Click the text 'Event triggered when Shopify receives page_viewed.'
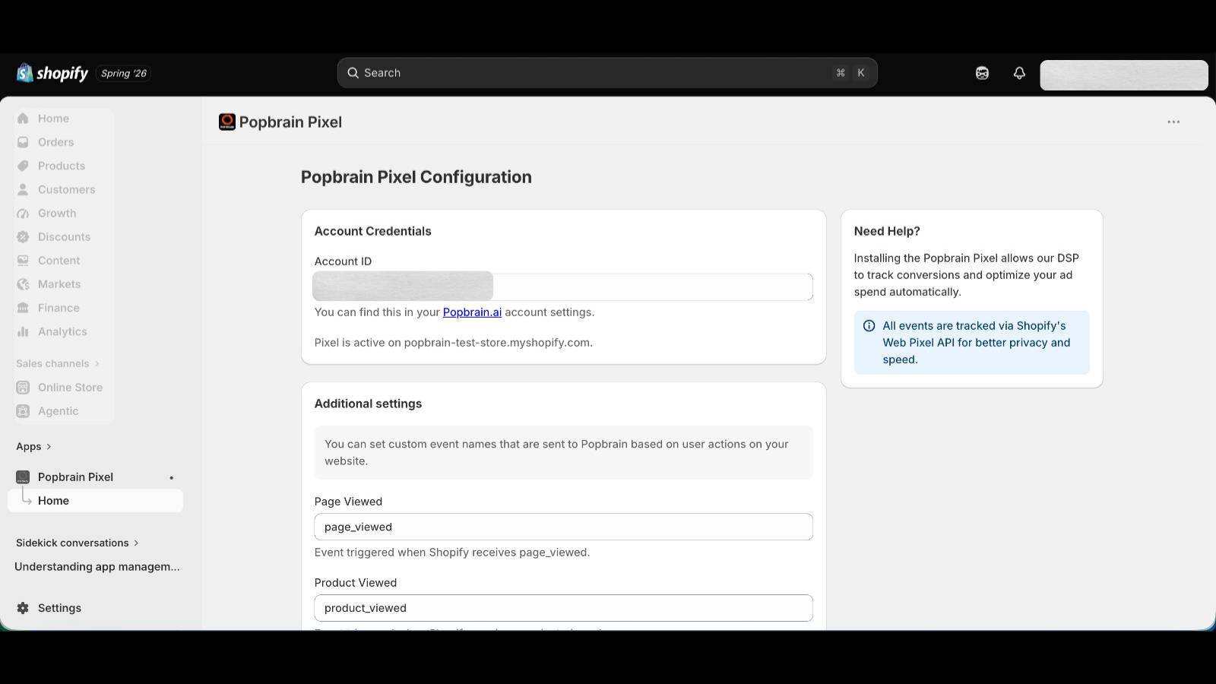The height and width of the screenshot is (684, 1216). point(452,553)
